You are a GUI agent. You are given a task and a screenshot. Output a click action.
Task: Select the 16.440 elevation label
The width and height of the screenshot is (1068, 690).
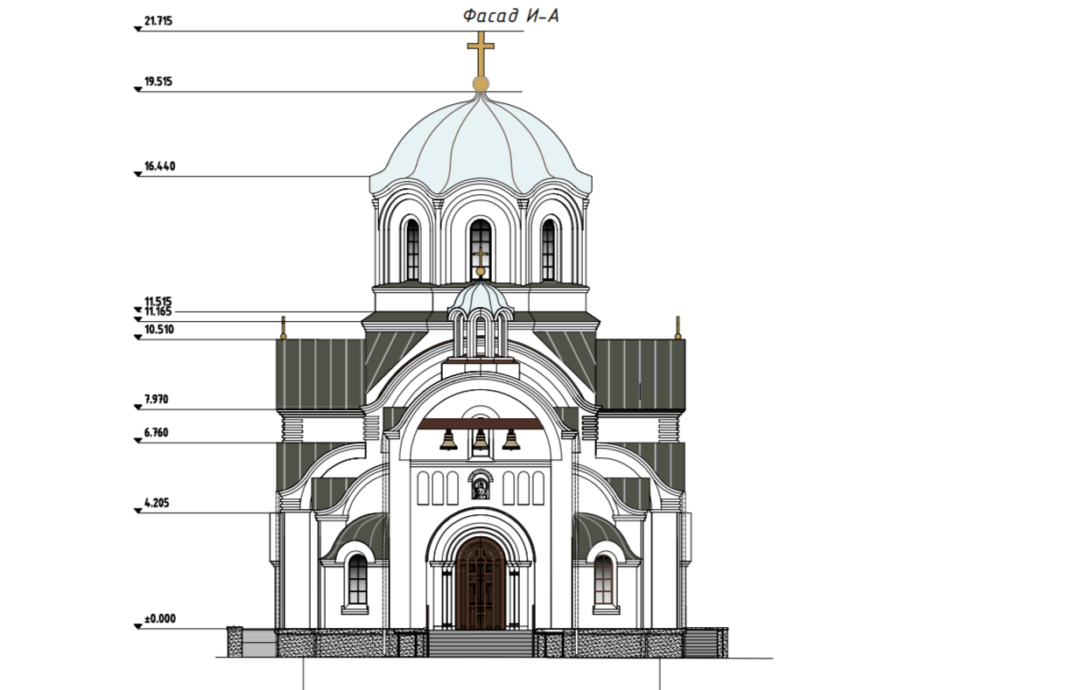[x=160, y=166]
